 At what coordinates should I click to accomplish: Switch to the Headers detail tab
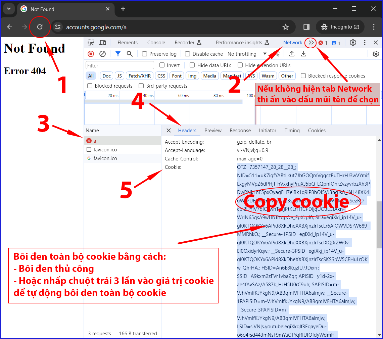point(187,131)
